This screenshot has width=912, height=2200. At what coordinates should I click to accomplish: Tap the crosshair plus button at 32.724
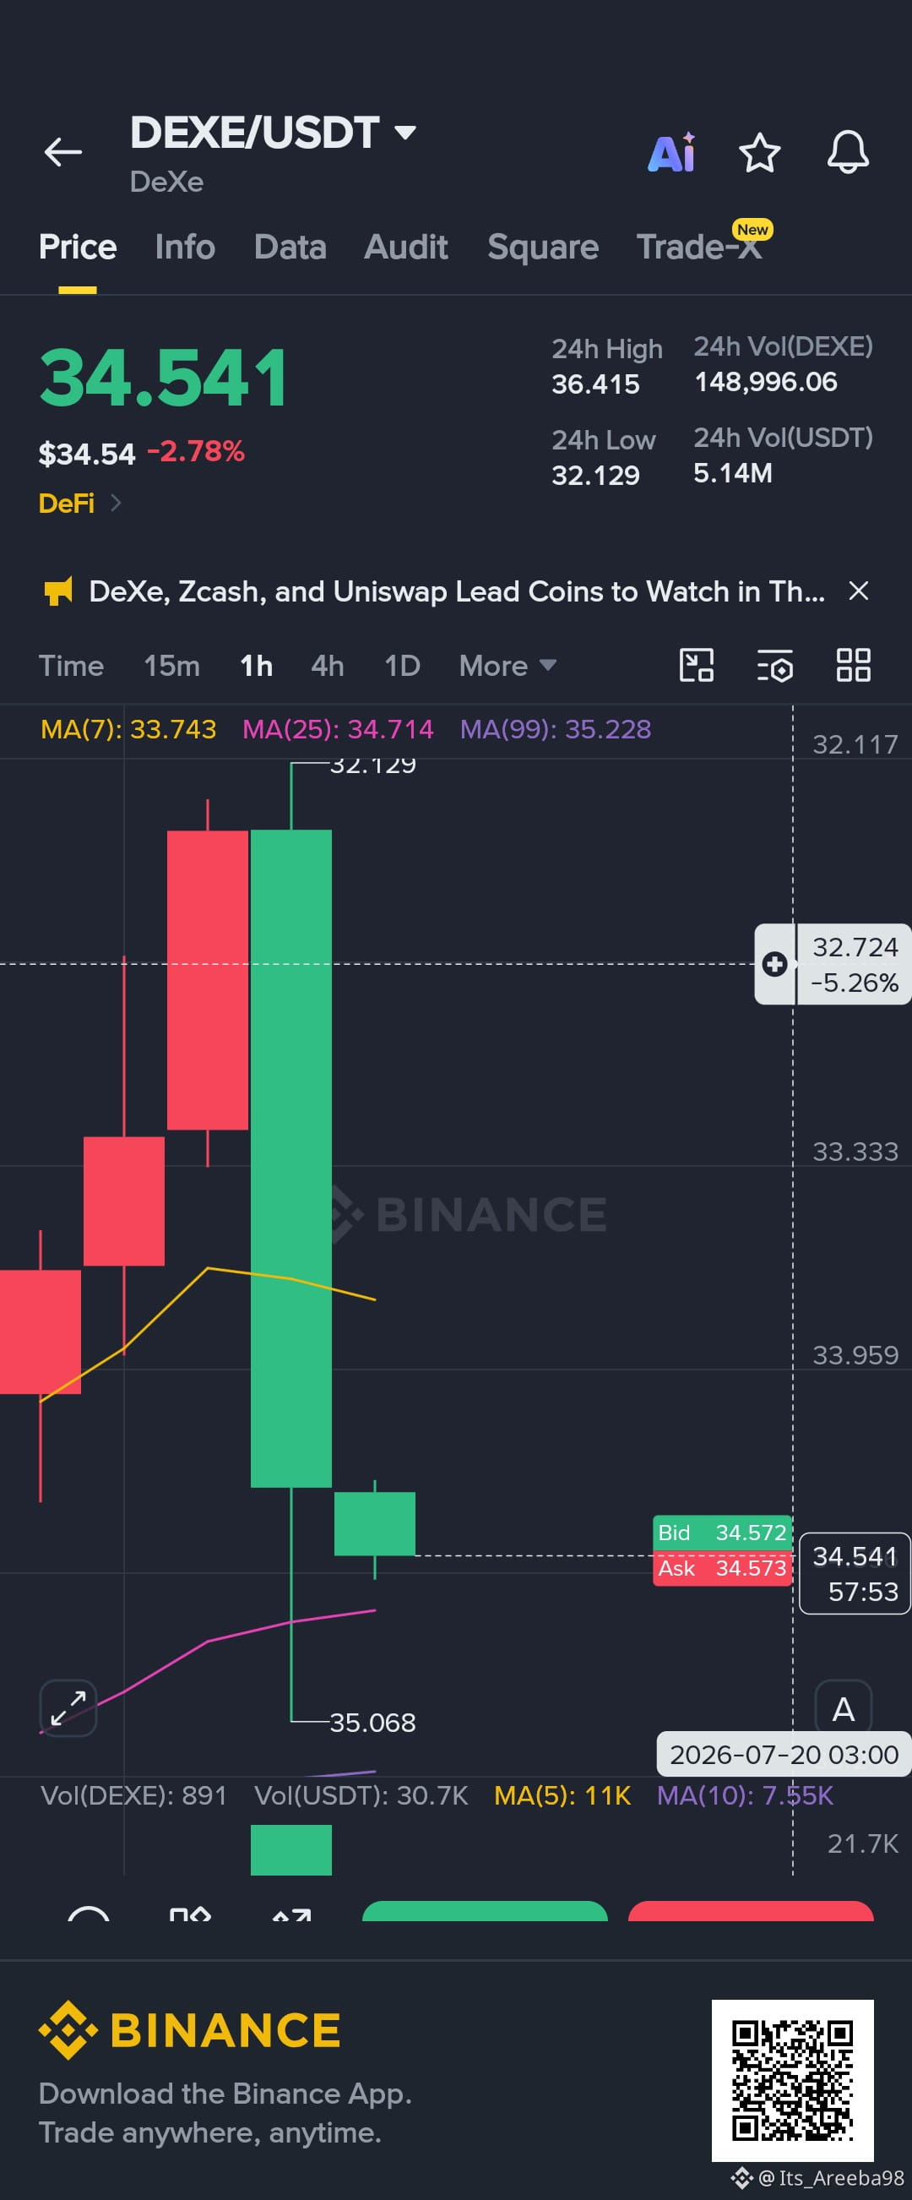pos(774,964)
